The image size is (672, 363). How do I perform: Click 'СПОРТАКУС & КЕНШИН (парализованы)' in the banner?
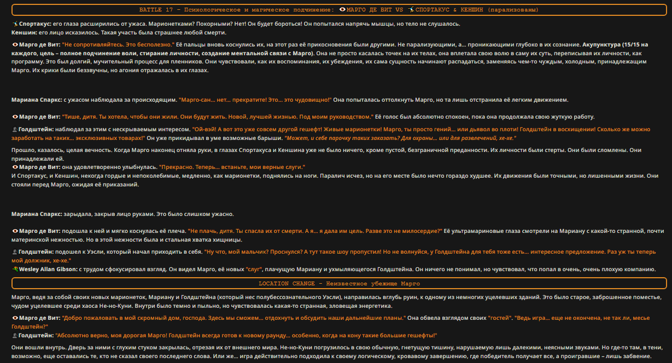(477, 10)
